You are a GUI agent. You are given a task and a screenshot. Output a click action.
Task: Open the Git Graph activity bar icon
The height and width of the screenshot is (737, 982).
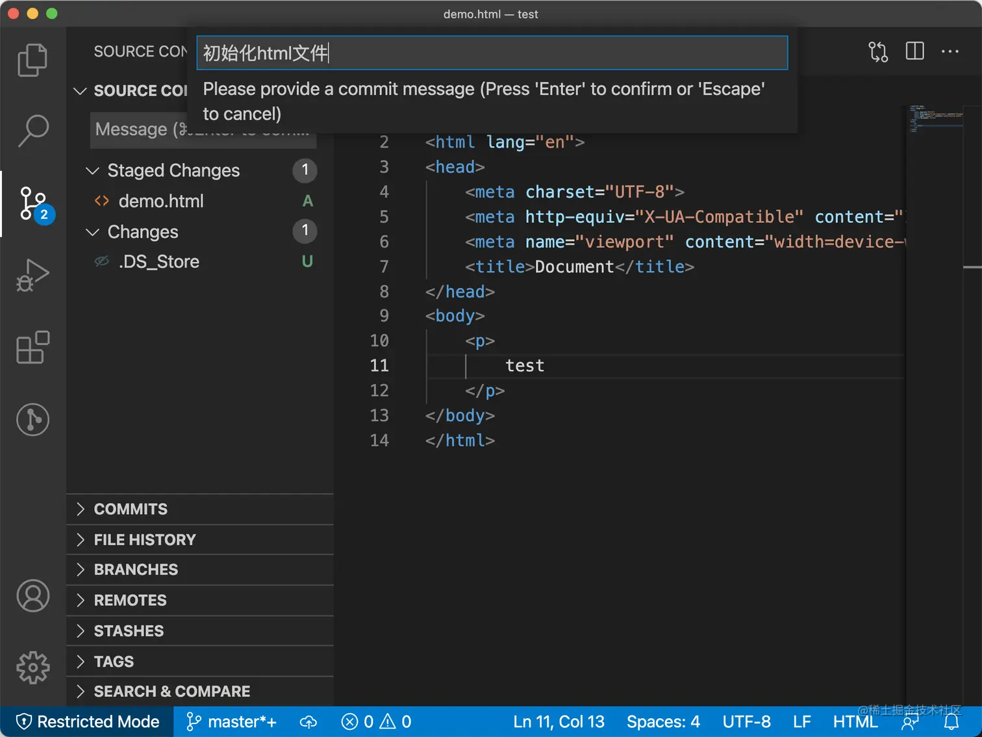32,419
